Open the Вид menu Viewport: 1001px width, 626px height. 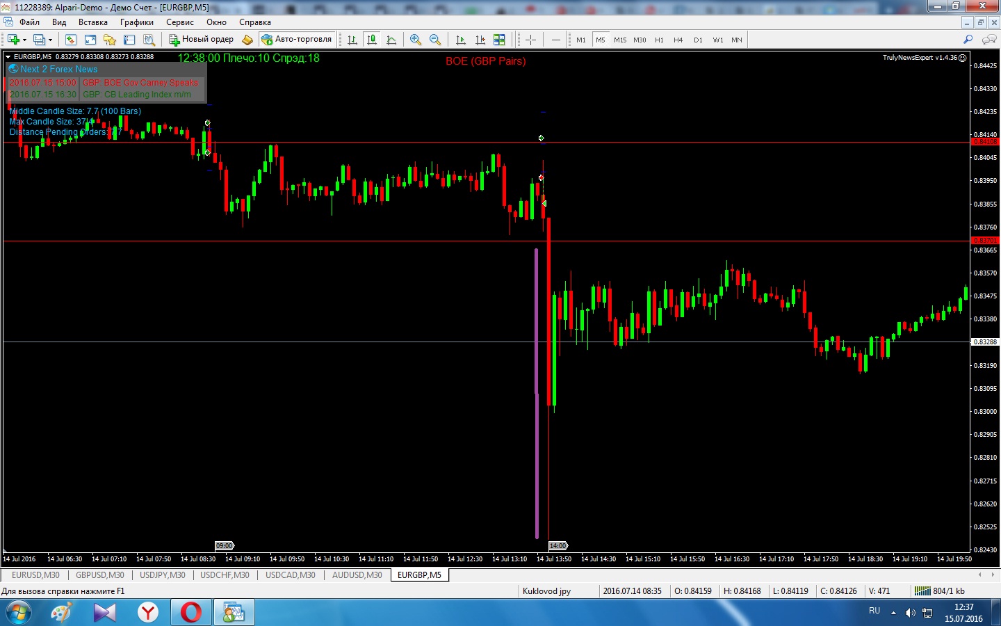click(59, 22)
